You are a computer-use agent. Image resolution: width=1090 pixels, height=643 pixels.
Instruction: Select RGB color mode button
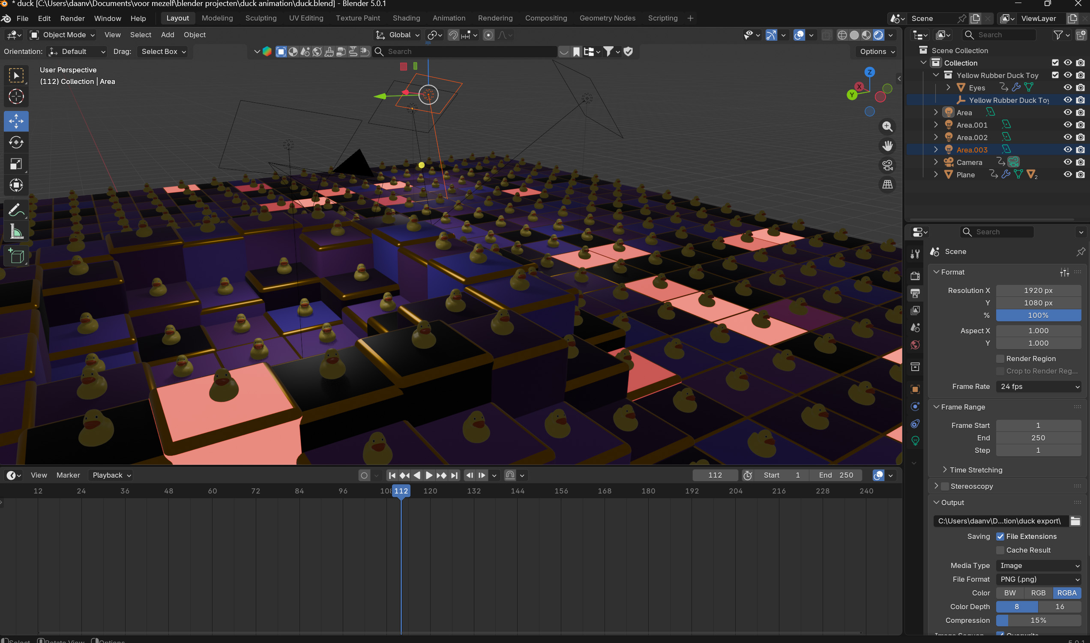click(1038, 593)
